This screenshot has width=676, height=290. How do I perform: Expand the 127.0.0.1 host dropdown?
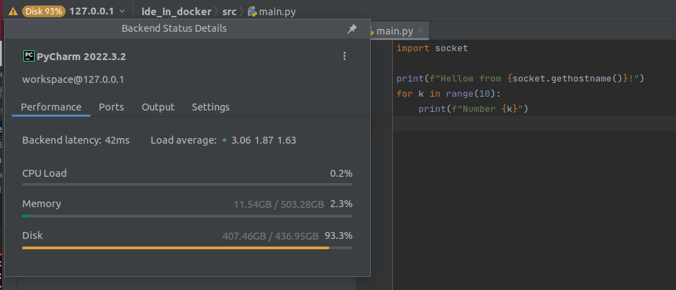[122, 11]
